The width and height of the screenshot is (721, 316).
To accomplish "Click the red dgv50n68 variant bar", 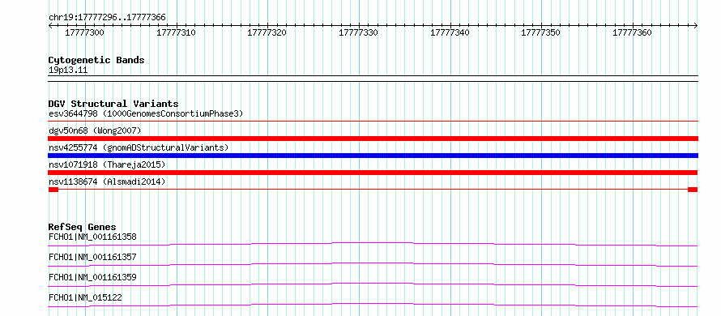I will coord(373,139).
